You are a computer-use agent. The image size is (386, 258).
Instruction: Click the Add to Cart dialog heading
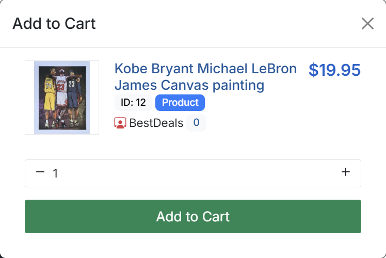tap(54, 24)
